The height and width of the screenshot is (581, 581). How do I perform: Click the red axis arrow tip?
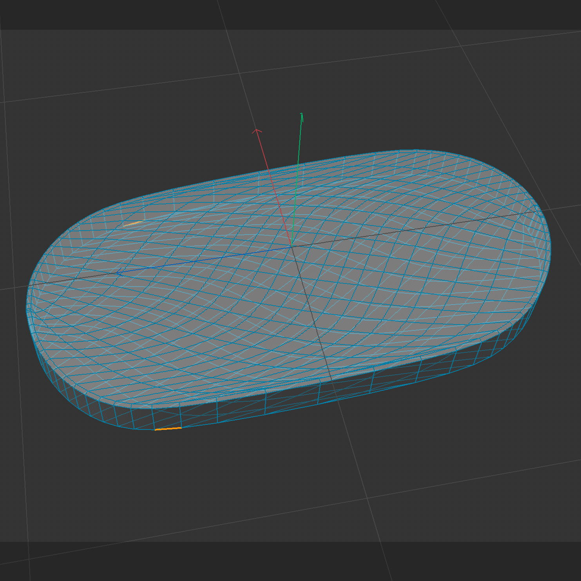(257, 131)
